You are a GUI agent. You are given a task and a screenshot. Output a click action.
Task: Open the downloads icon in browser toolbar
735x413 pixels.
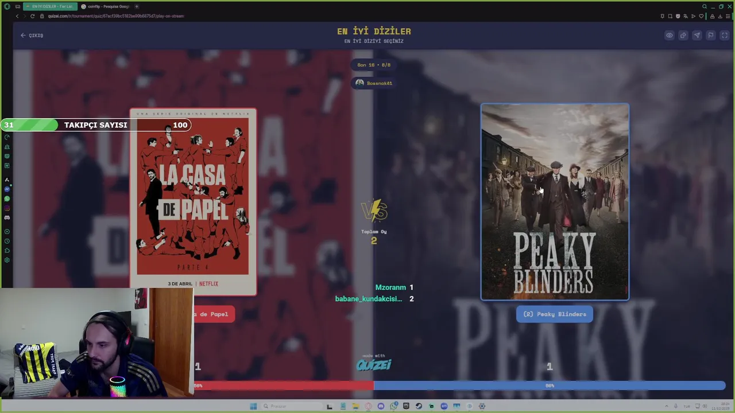[720, 16]
